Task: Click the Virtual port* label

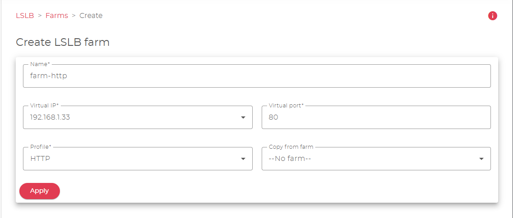Action: pyautogui.click(x=286, y=106)
